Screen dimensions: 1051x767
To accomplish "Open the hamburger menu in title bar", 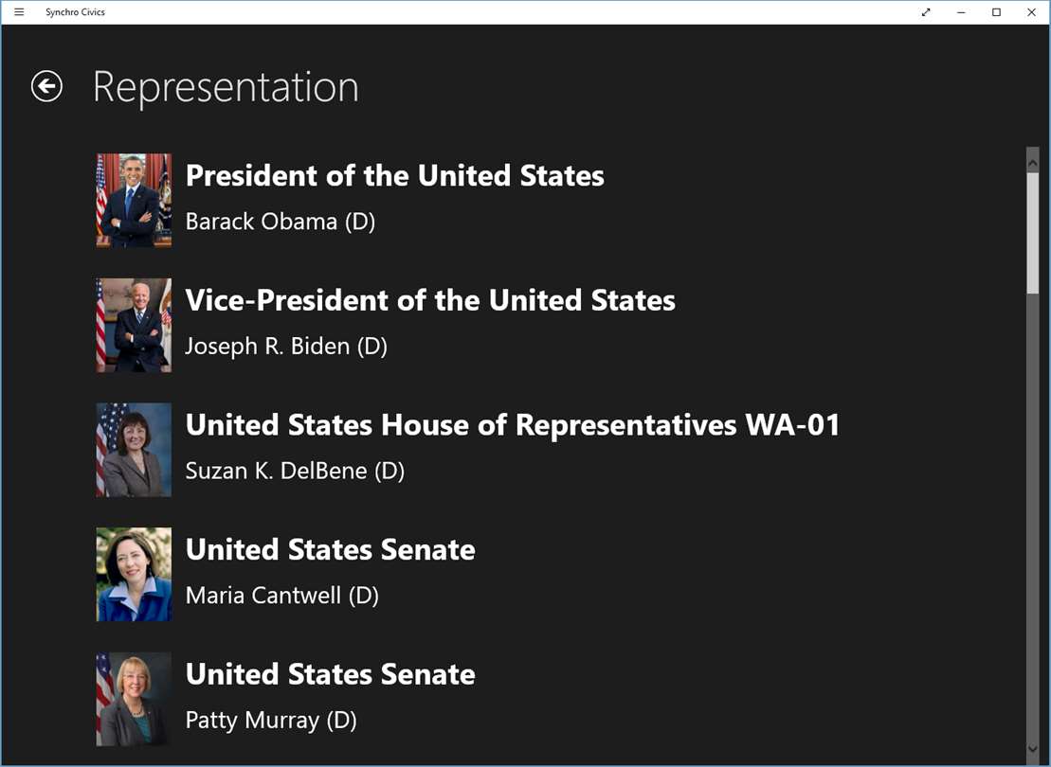I will pos(19,12).
